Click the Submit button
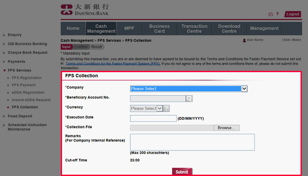Viewport: 308px width, 176px height. tap(182, 172)
